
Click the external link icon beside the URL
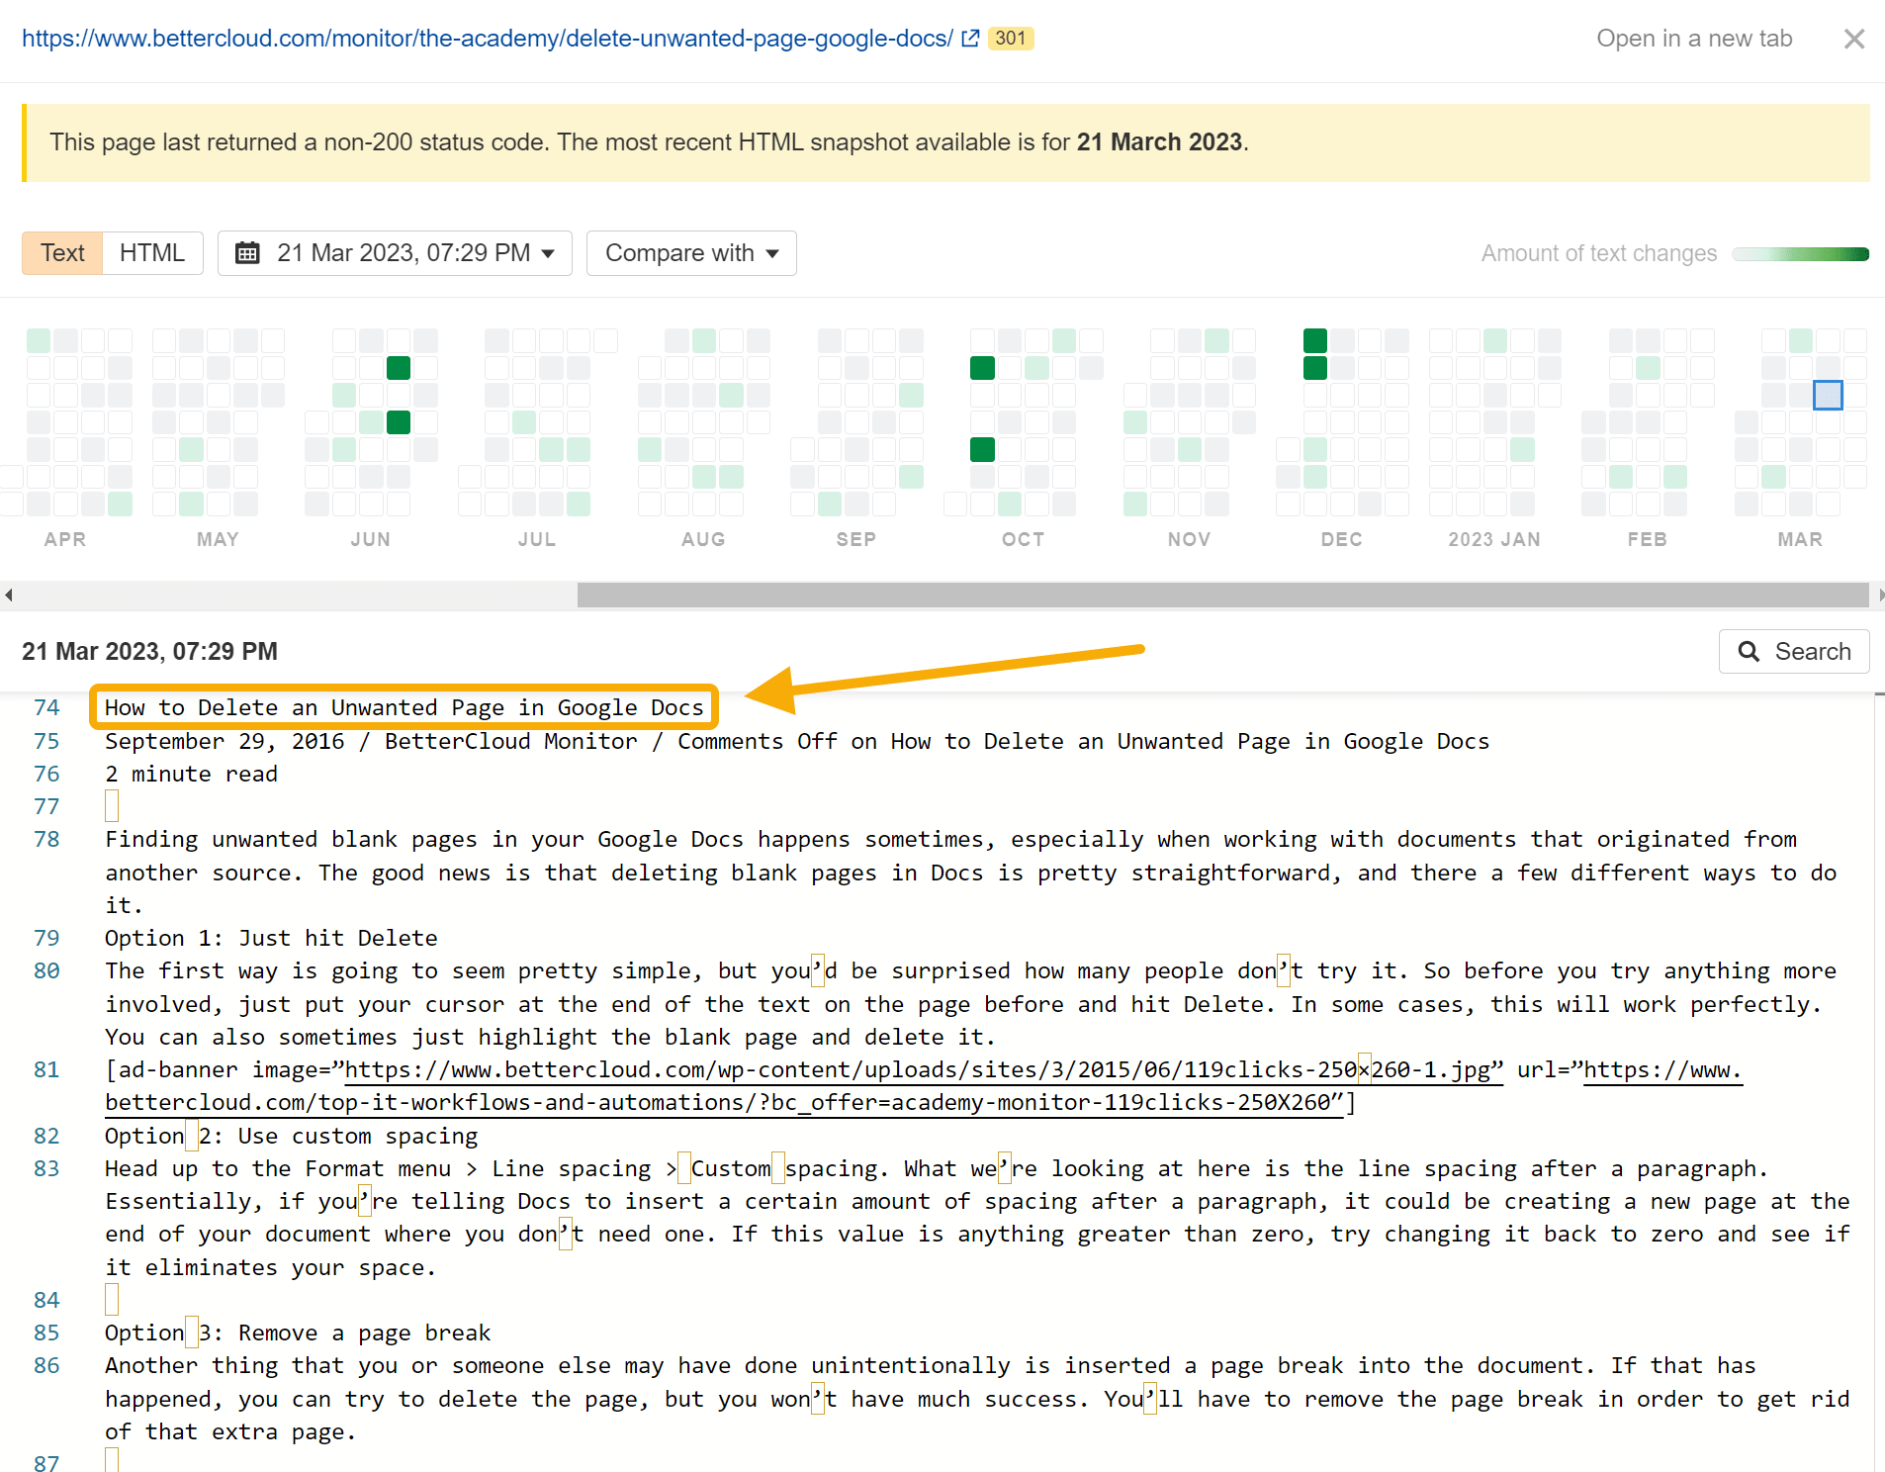pos(970,39)
